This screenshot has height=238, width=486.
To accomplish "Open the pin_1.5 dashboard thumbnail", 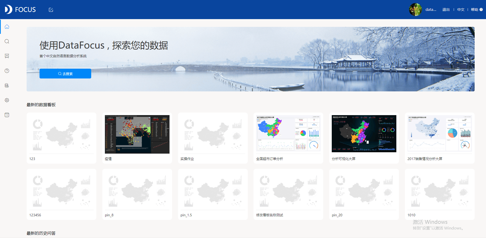I will coord(213,191).
